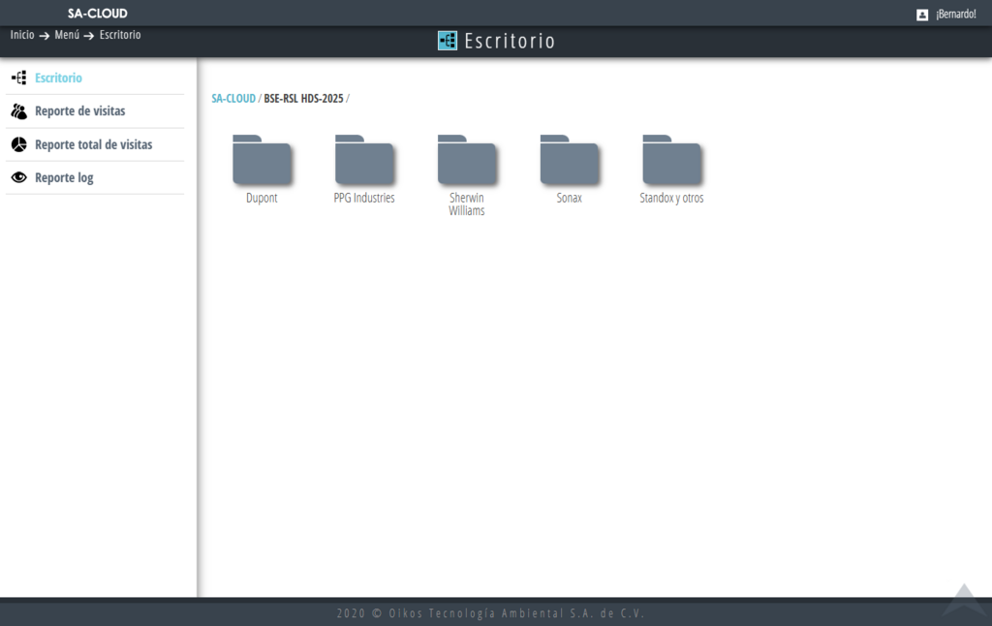Open the Sonax folder icon
The height and width of the screenshot is (626, 992).
tap(570, 160)
